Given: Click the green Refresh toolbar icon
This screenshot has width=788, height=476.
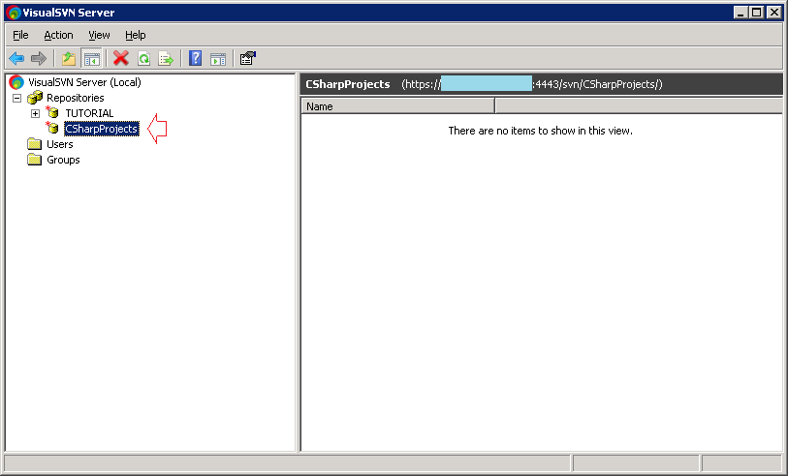Looking at the screenshot, I should (x=143, y=59).
